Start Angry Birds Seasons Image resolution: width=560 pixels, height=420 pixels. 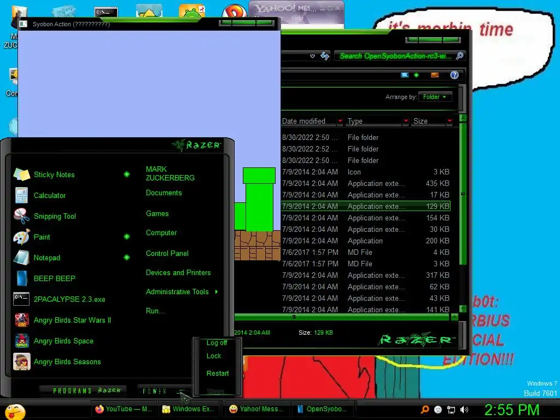click(67, 361)
